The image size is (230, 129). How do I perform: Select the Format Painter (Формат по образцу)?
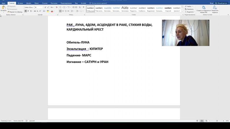click(x=15, y=12)
